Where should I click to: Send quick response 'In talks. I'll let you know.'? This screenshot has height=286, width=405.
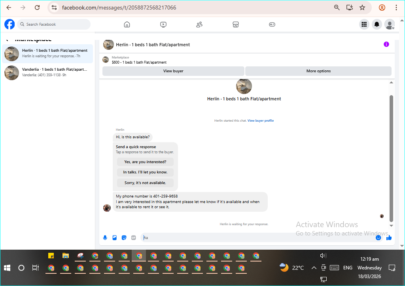[x=145, y=172]
